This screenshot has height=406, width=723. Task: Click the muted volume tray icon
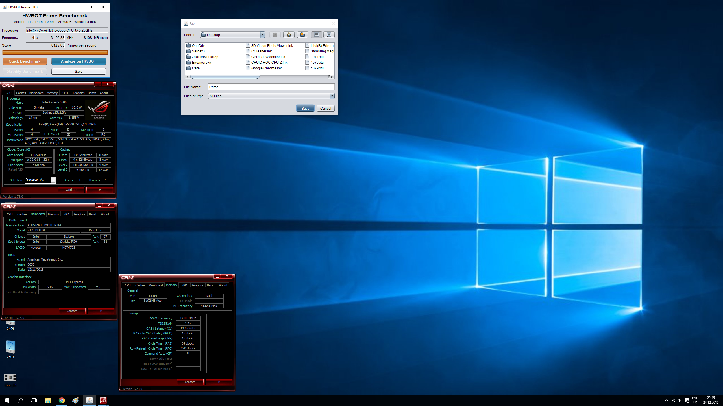[x=680, y=400]
